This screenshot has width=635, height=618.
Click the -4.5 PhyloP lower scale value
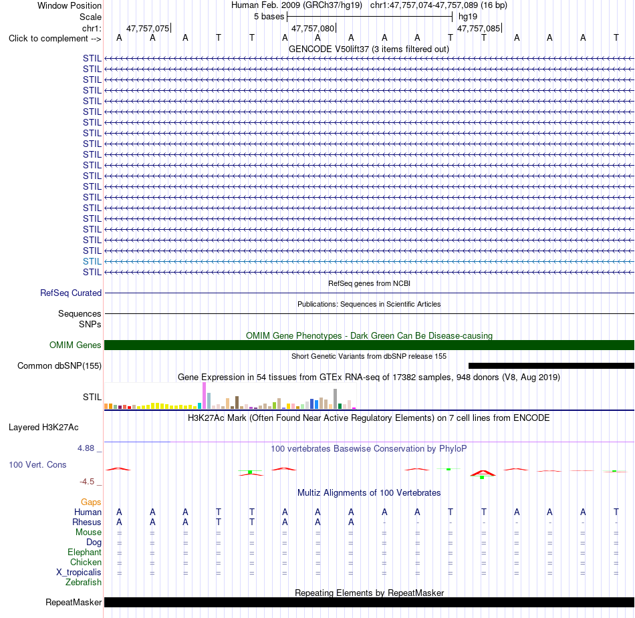point(87,481)
